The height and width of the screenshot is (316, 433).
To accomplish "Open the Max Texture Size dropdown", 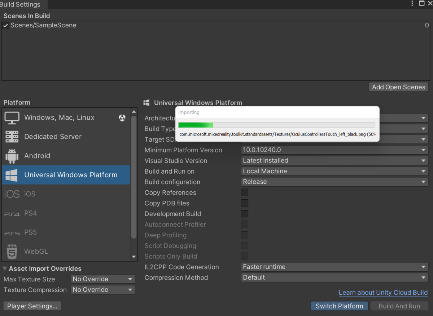I will 103,279.
